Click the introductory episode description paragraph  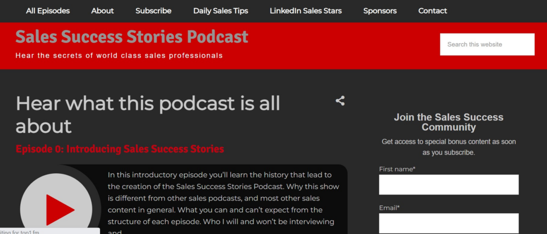[x=223, y=204]
